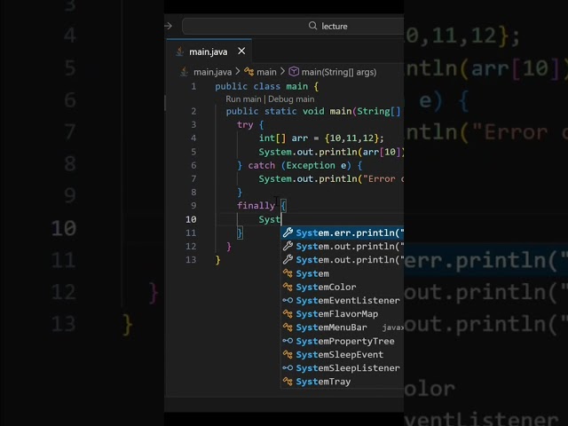Viewport: 568px width, 426px height.
Task: Click wrench icon of second System.out.println
Action: click(x=288, y=260)
